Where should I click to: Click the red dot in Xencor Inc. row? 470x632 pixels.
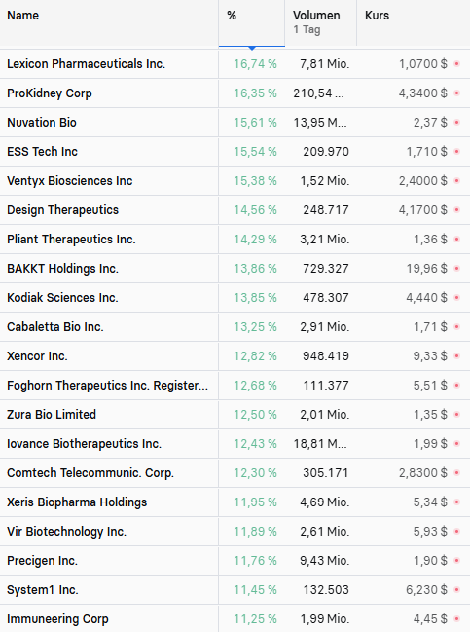tap(456, 355)
